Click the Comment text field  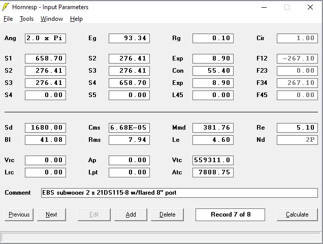(x=179, y=193)
